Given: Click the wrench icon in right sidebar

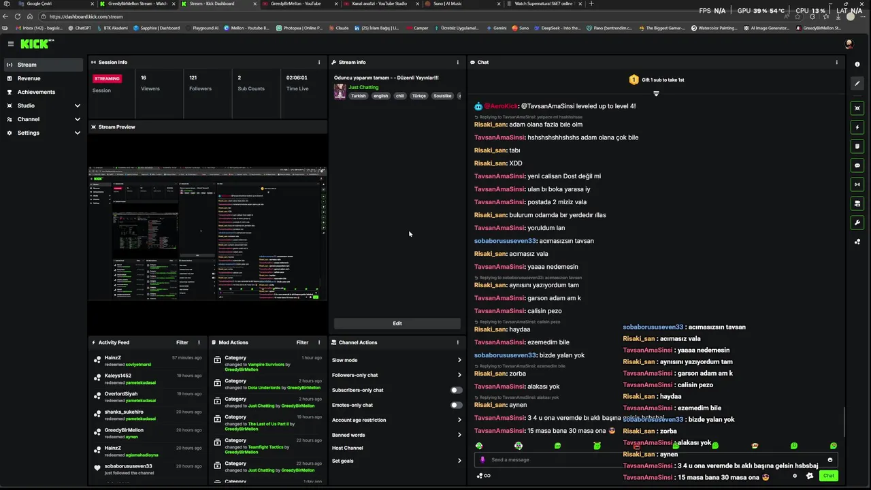Looking at the screenshot, I should point(857,223).
